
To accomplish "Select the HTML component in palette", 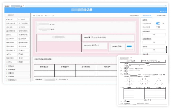I will (11, 62).
